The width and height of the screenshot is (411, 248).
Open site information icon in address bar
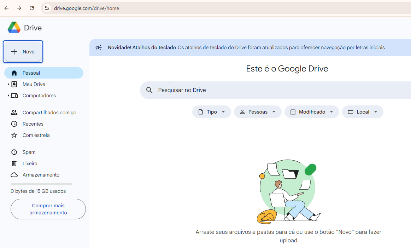47,8
